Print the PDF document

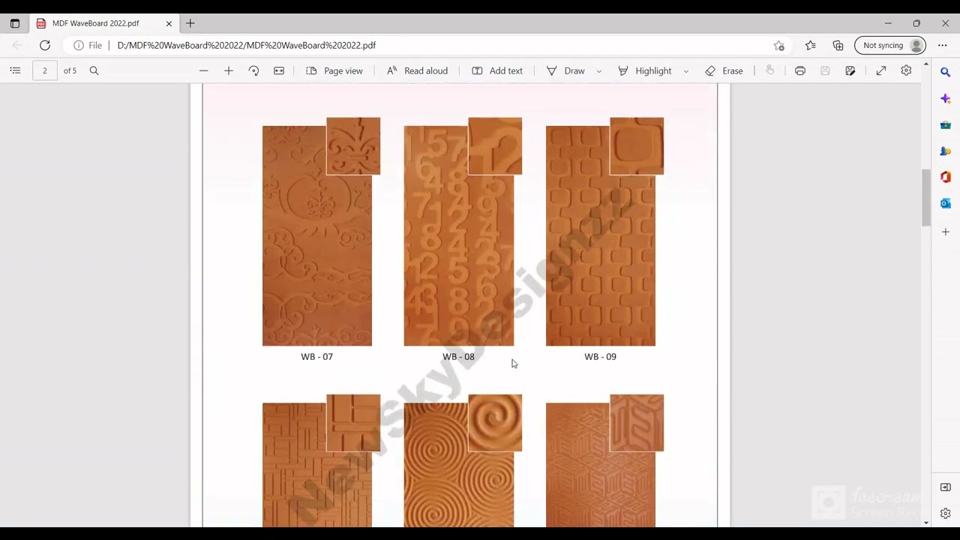[800, 70]
